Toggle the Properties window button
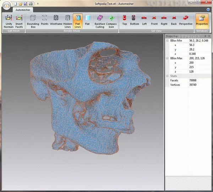213x192 pixels. tap(202, 21)
